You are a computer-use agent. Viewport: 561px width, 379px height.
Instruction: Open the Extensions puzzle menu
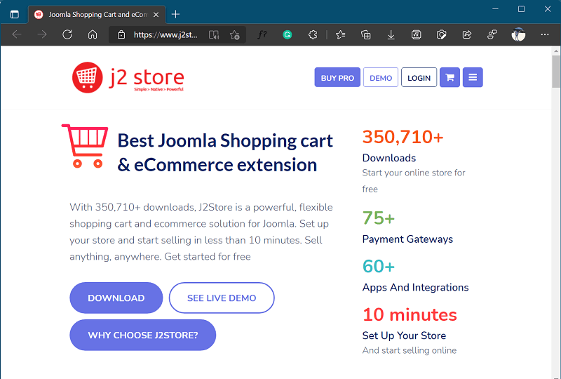pos(313,34)
